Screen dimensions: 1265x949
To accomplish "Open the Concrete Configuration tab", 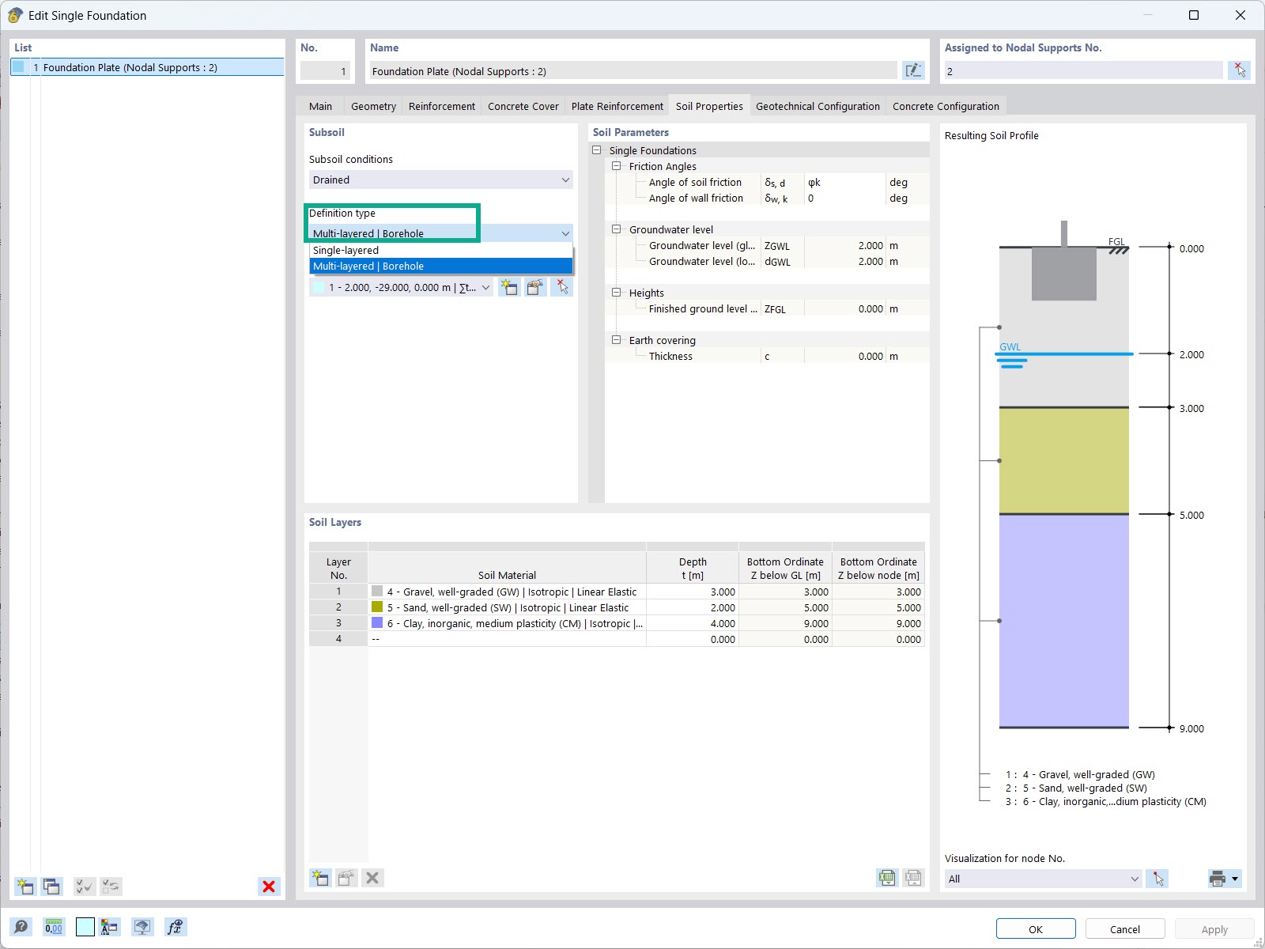I will pos(946,106).
